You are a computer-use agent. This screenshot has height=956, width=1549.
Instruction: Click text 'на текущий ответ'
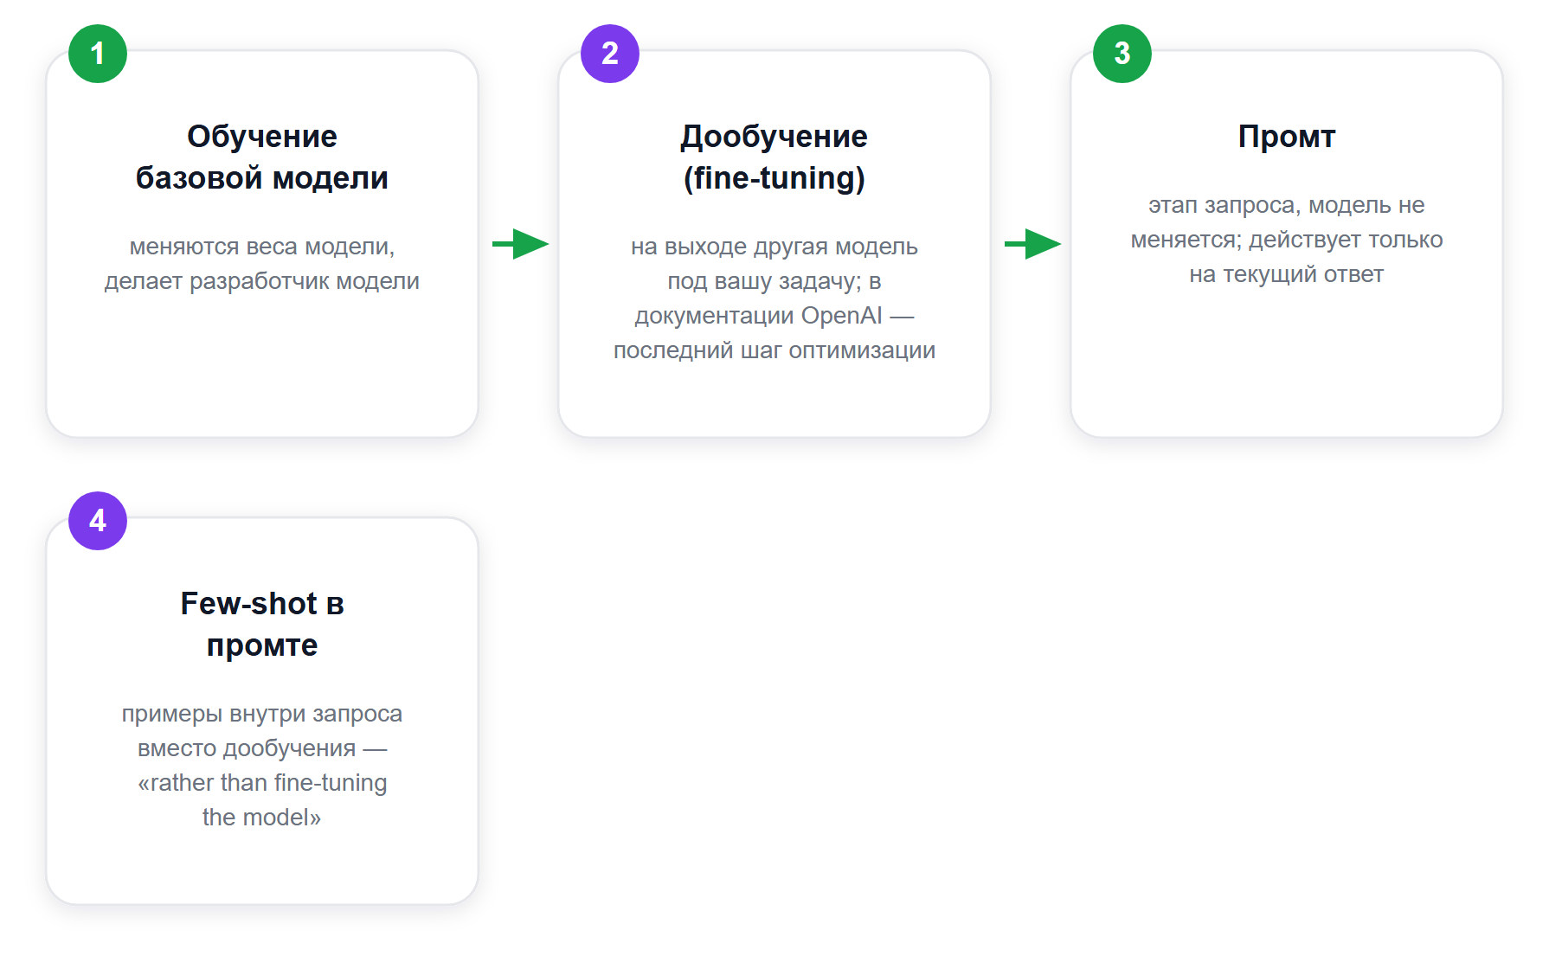tap(1287, 274)
